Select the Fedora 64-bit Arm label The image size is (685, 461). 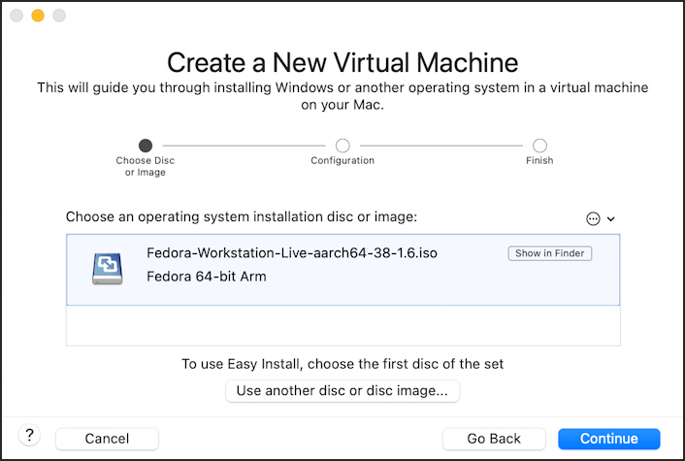pos(207,277)
